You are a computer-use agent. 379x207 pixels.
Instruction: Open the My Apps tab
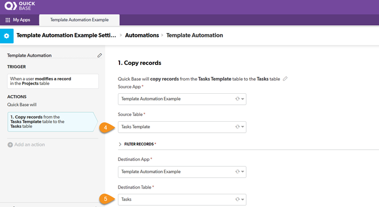point(18,20)
